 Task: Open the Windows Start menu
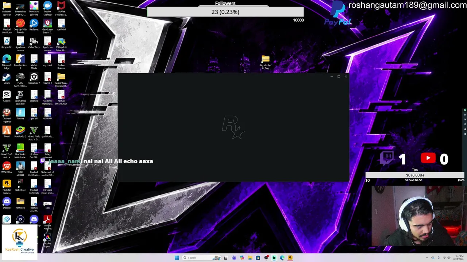(177, 258)
